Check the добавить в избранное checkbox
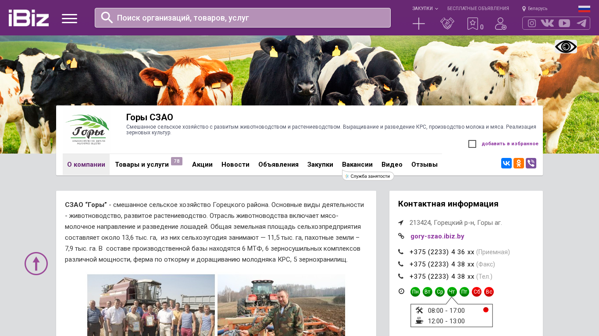The width and height of the screenshot is (599, 336). click(472, 144)
